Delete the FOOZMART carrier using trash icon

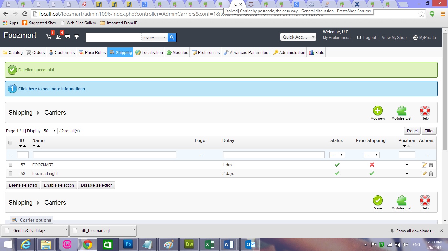(x=431, y=165)
